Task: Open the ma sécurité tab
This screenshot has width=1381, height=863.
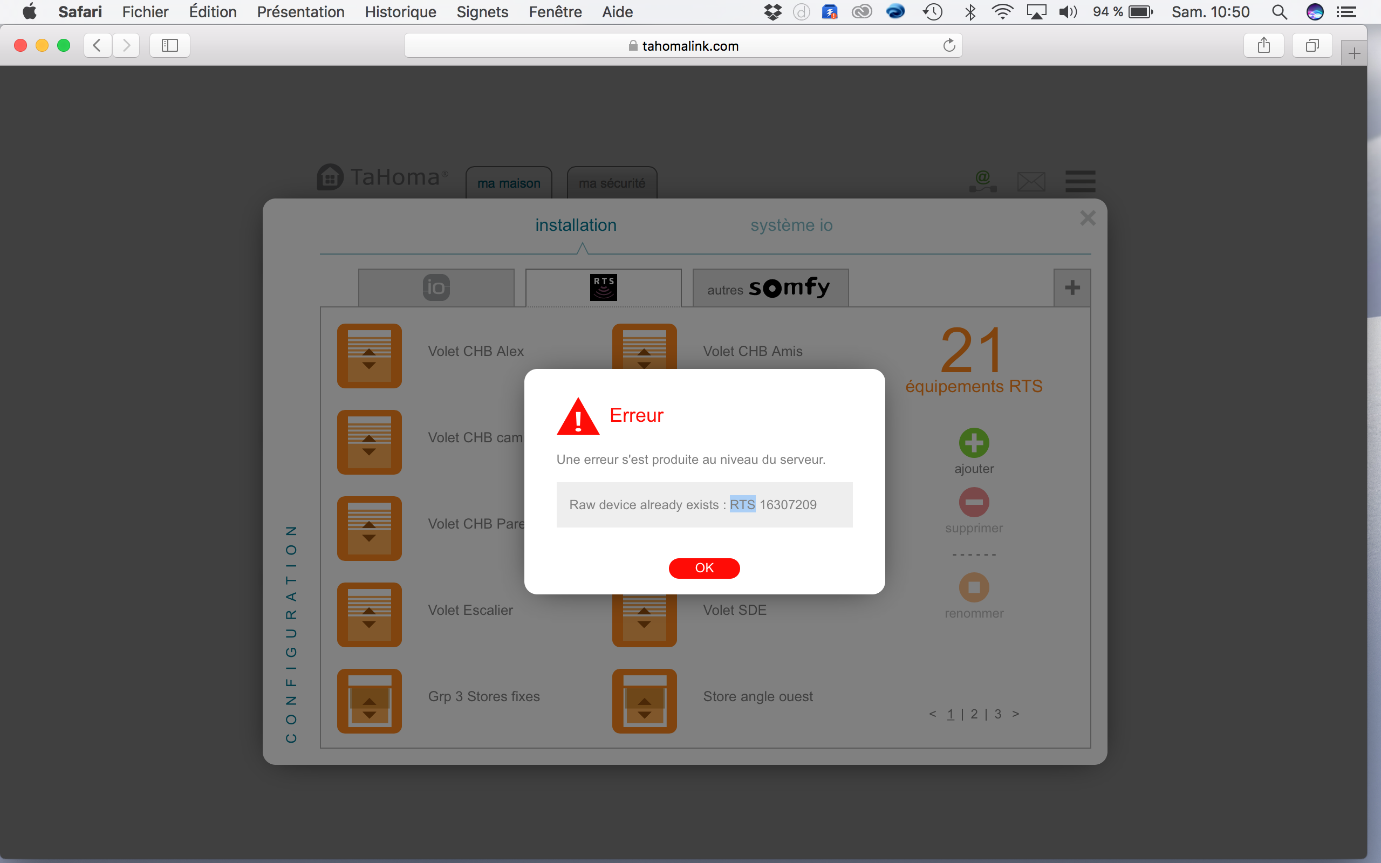Action: pos(612,183)
